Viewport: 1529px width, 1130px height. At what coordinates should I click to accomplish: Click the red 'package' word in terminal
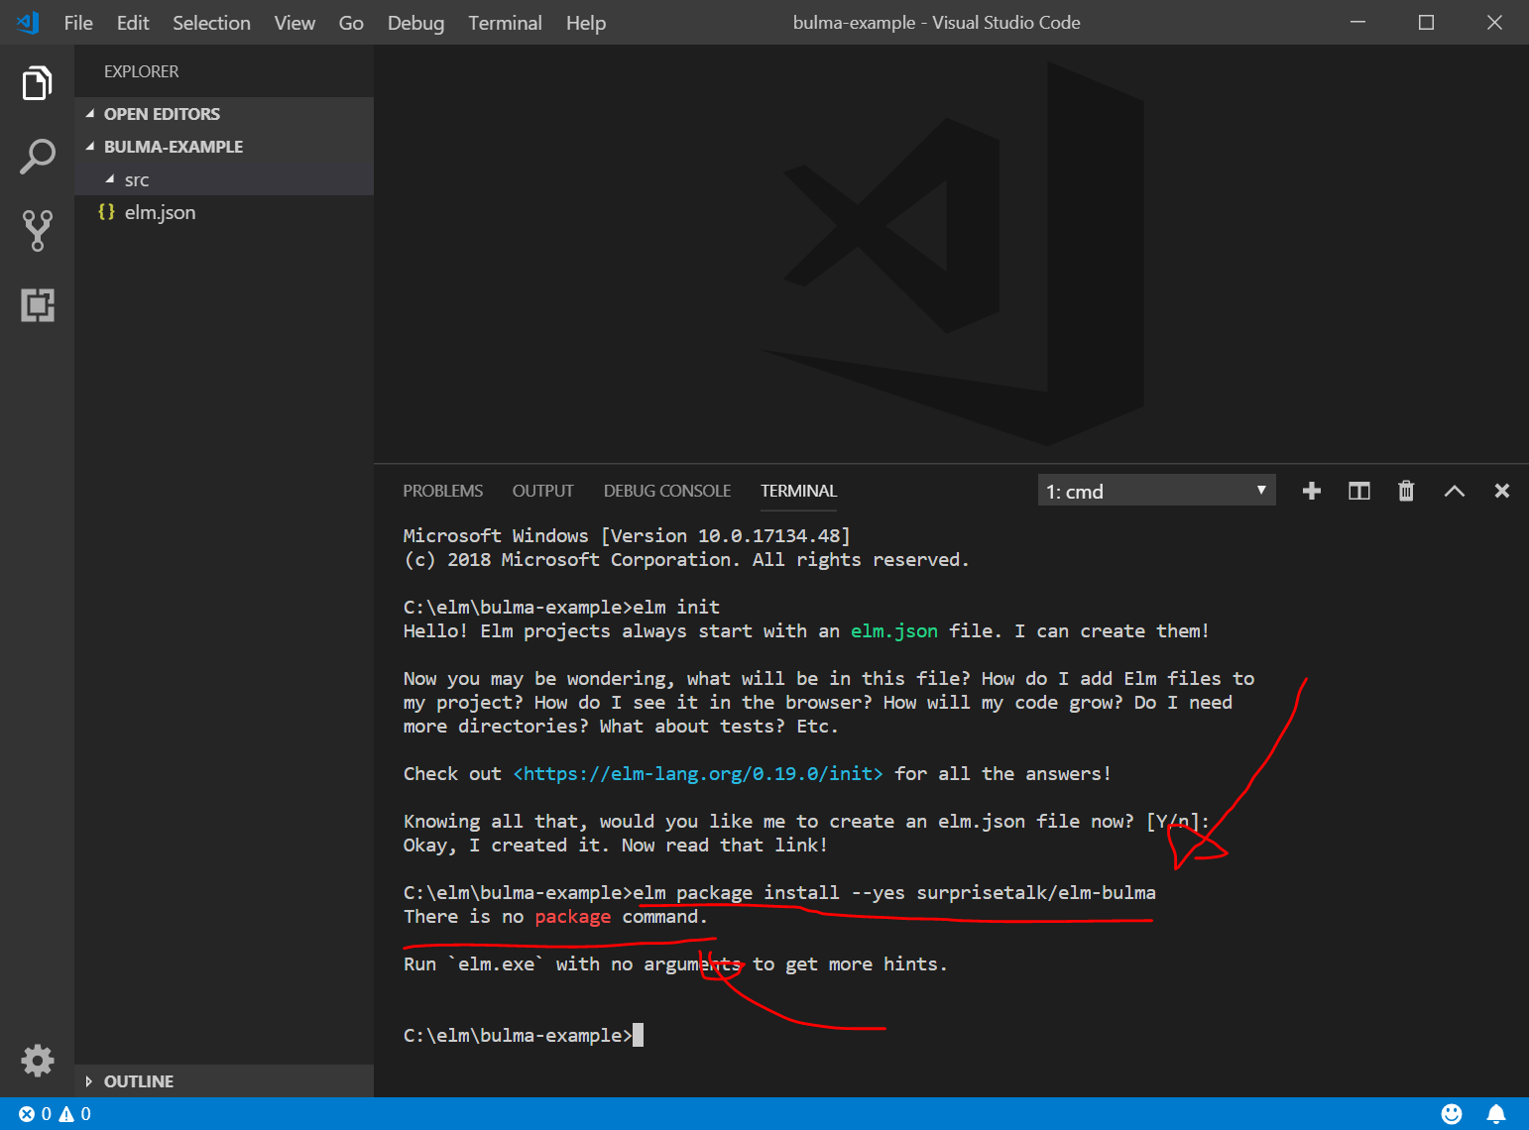[x=572, y=916]
